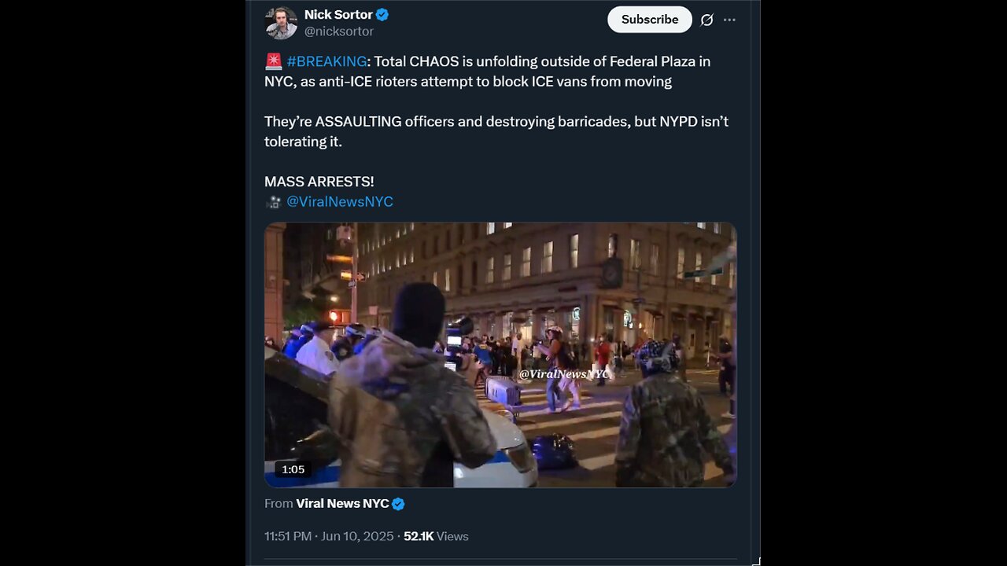
Task: Click the MASS ARRESTS! text line
Action: coord(319,182)
